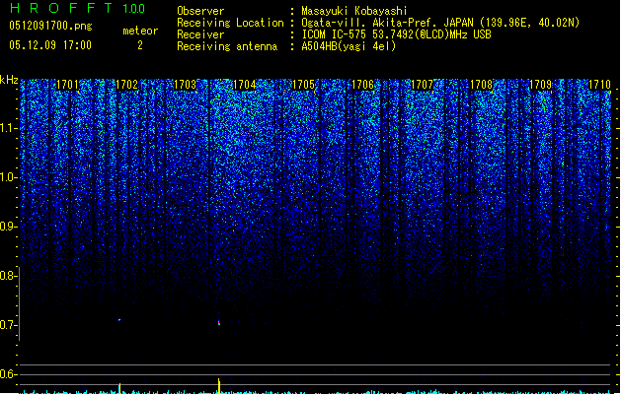Click the 1705 time marker
This screenshot has width=621, height=394.
click(x=304, y=85)
